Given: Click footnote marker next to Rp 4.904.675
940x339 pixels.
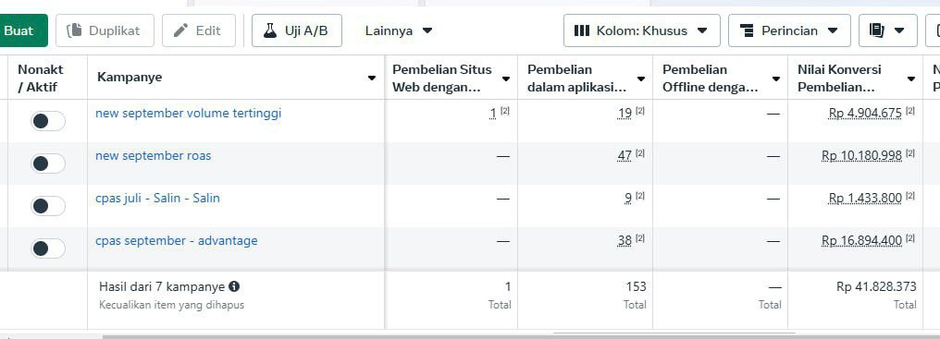Looking at the screenshot, I should 910,111.
